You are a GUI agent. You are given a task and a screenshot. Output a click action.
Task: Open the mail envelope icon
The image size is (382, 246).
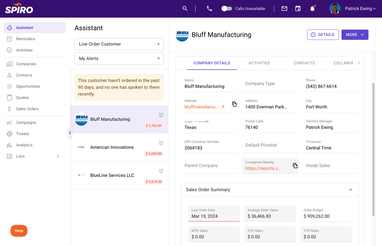tap(284, 9)
